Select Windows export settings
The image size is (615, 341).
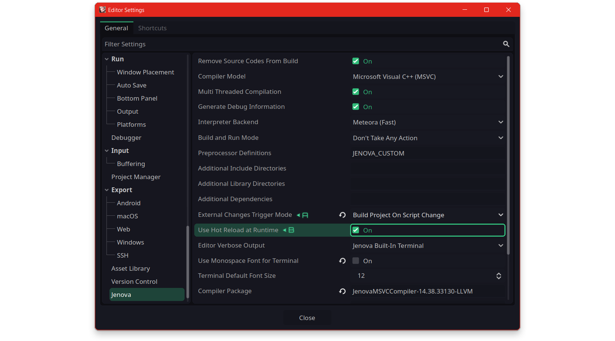tap(130, 242)
